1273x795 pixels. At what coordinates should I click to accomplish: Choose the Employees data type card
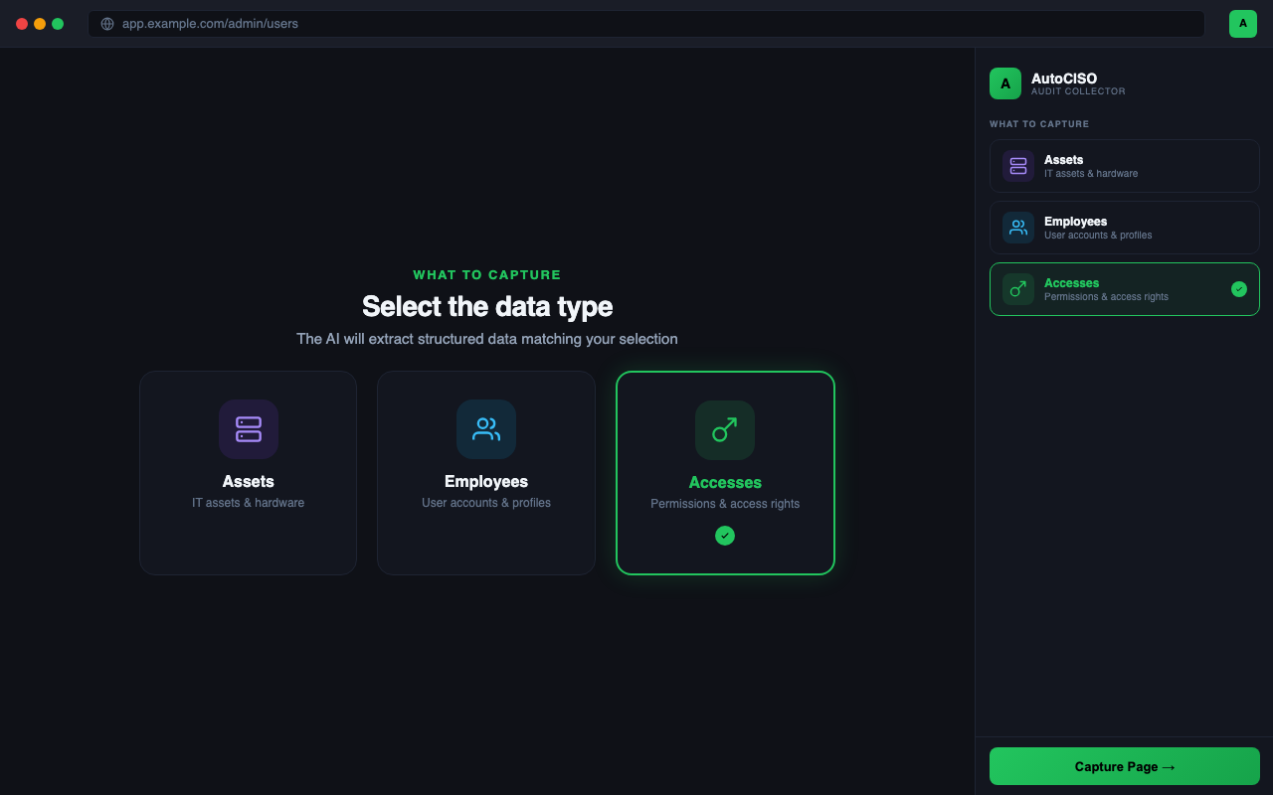coord(486,473)
